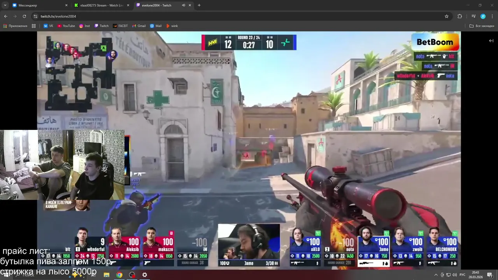
Task: Open the notification center icon
Action: pyautogui.click(x=490, y=275)
